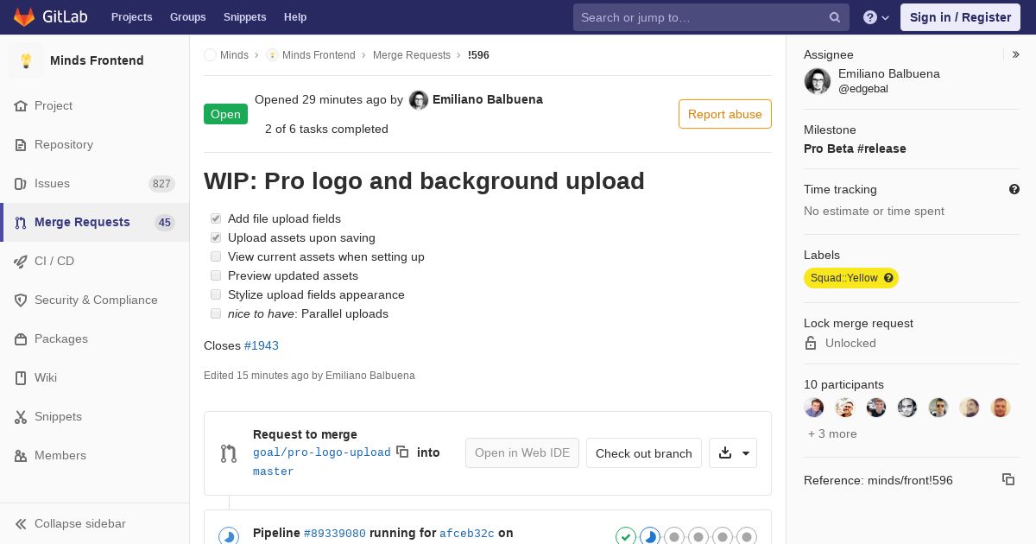1036x544 pixels.
Task: Open commit afceb32c link
Action: tap(467, 534)
